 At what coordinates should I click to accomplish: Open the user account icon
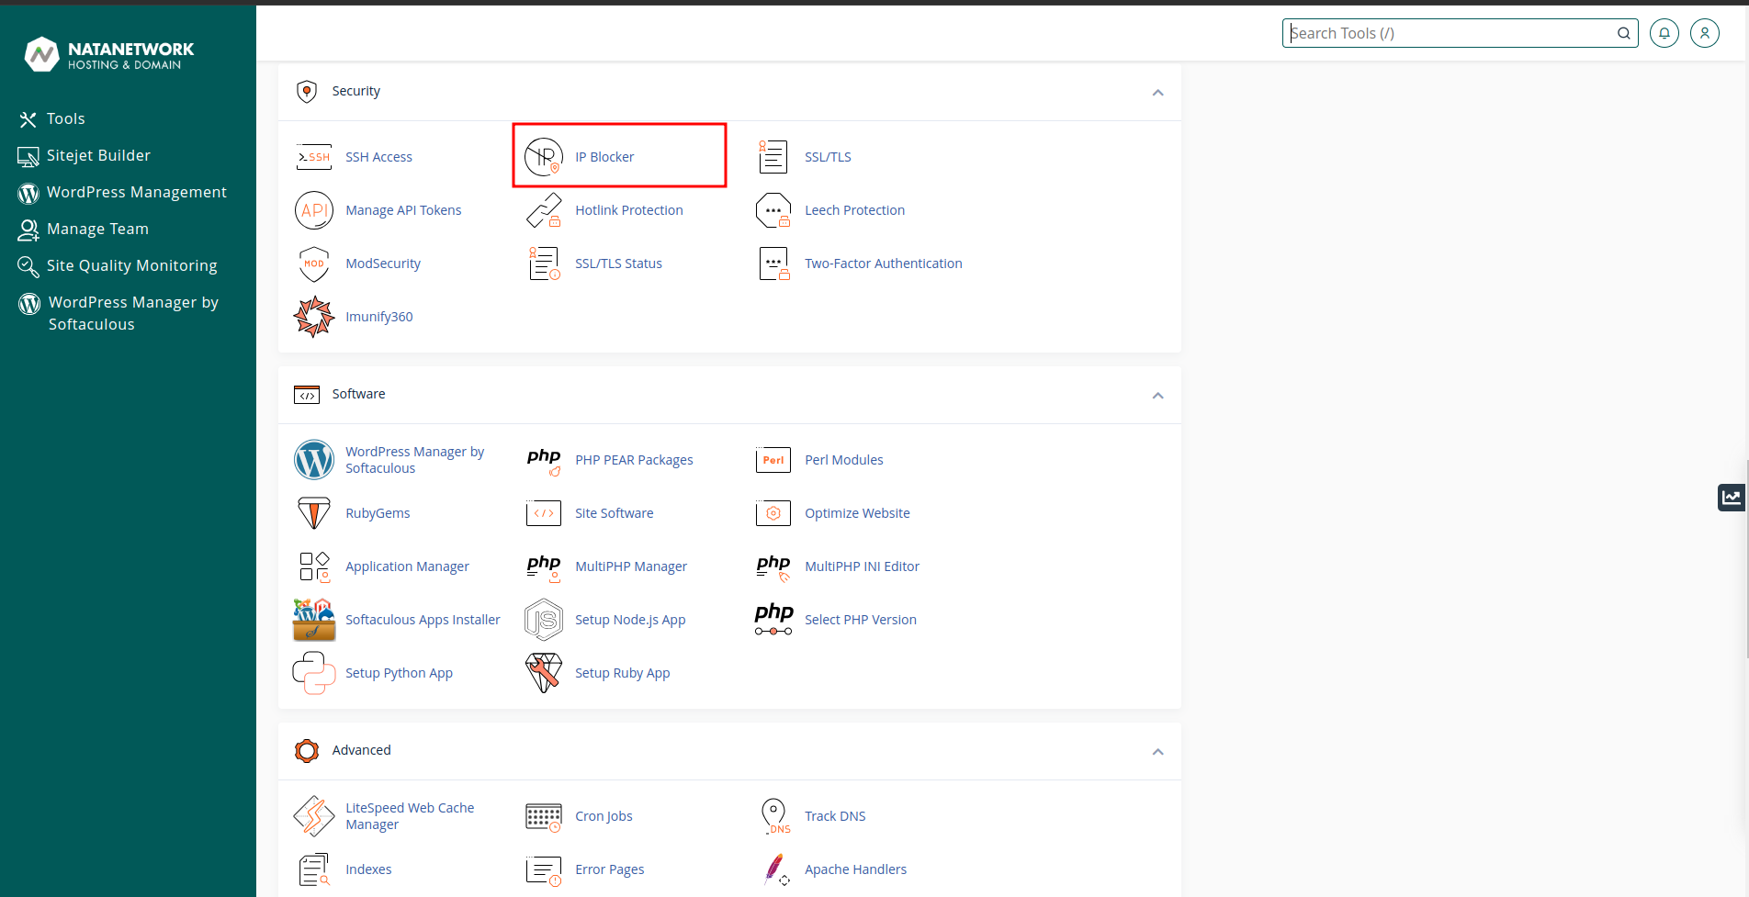1705,33
